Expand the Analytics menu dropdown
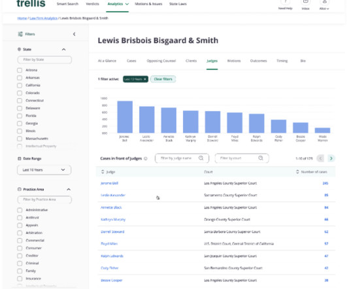The height and width of the screenshot is (289, 347). tap(127, 4)
